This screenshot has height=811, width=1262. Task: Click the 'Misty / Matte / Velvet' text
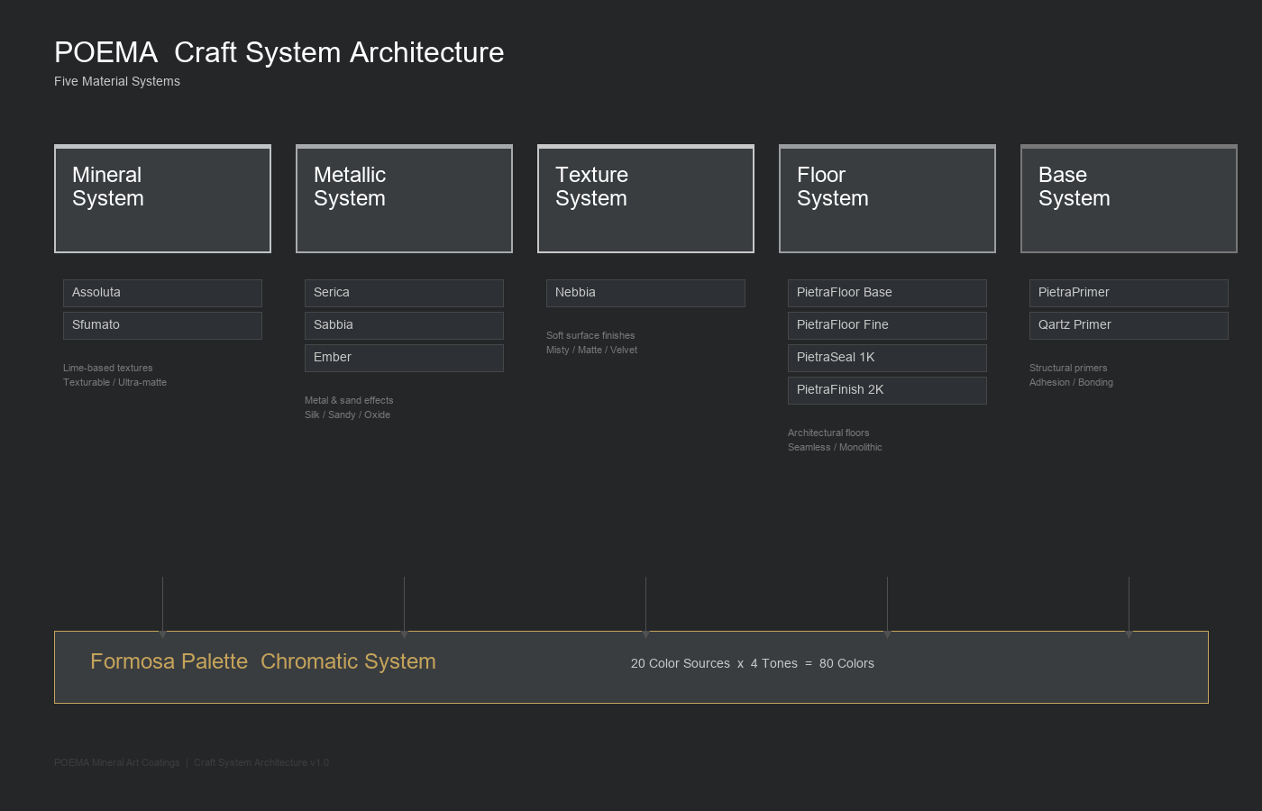coord(591,350)
